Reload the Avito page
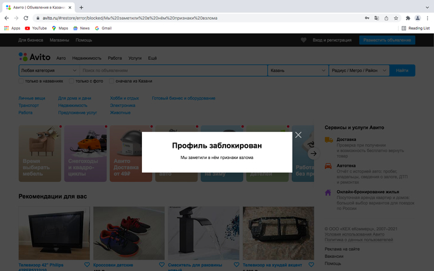 tap(26, 18)
